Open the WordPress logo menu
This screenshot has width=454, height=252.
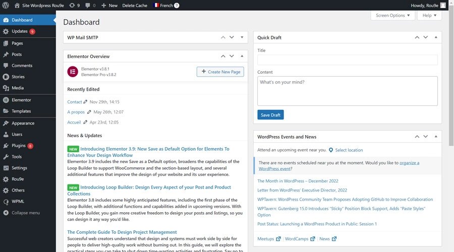(6, 5)
